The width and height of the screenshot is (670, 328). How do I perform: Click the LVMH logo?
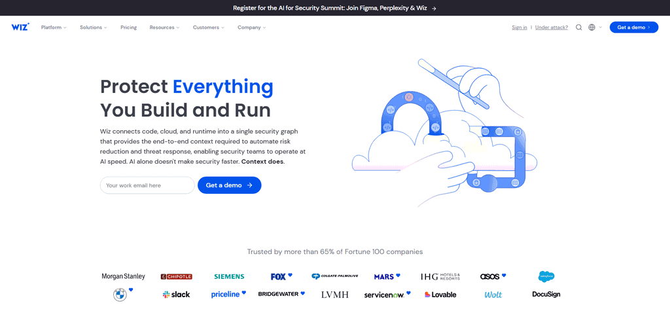[334, 295]
